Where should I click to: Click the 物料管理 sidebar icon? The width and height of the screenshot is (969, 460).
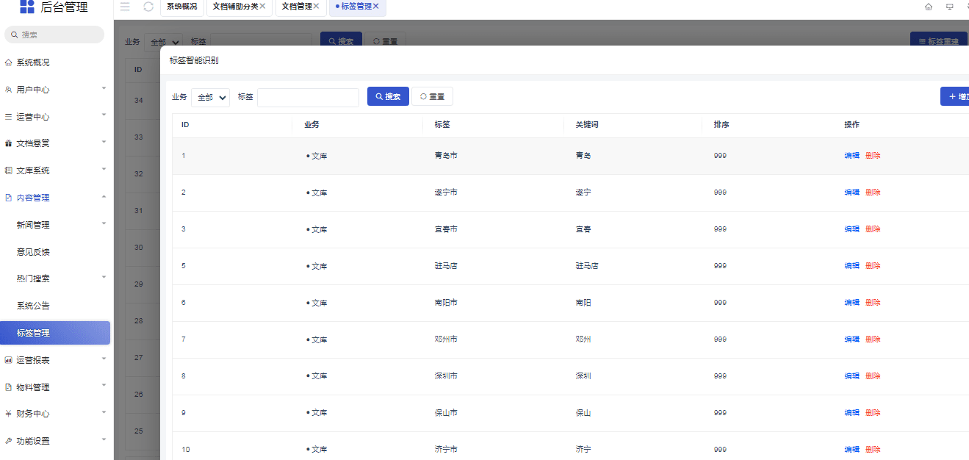tap(9, 387)
